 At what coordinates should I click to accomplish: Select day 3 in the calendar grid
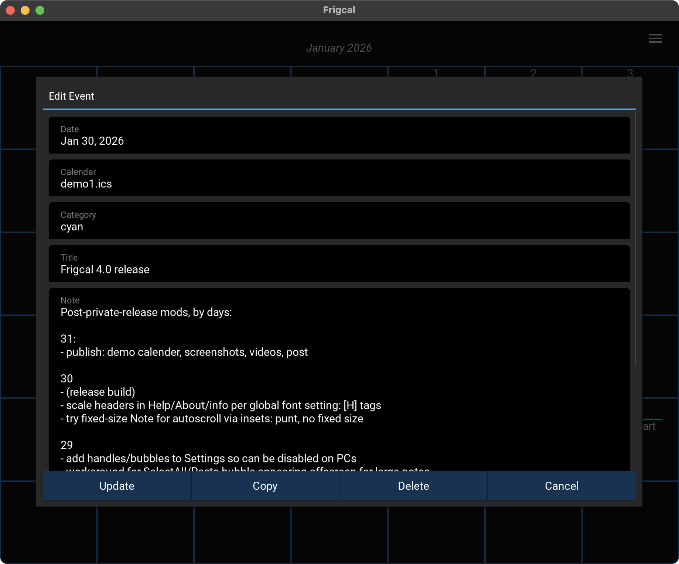point(630,72)
